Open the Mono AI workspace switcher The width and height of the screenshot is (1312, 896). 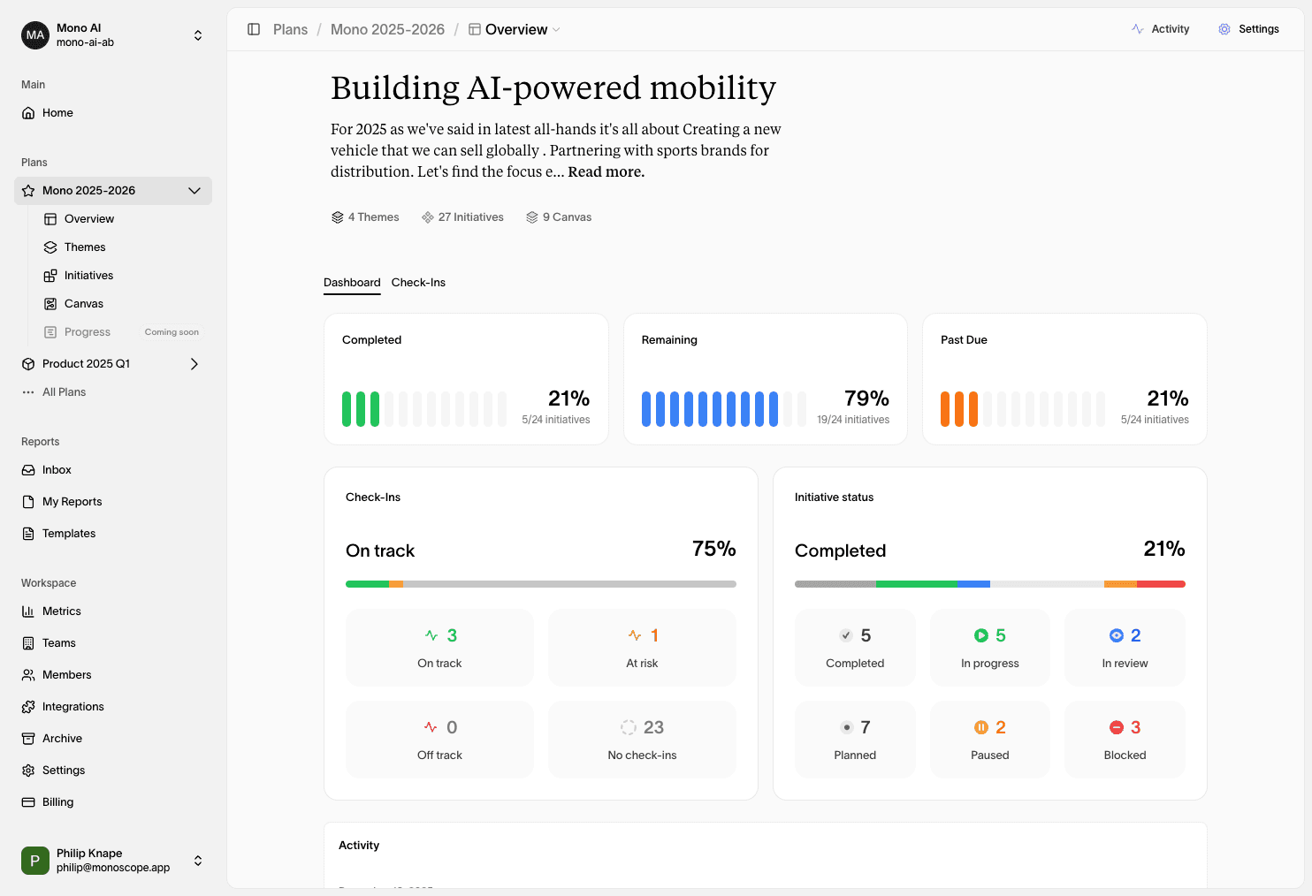tap(198, 35)
